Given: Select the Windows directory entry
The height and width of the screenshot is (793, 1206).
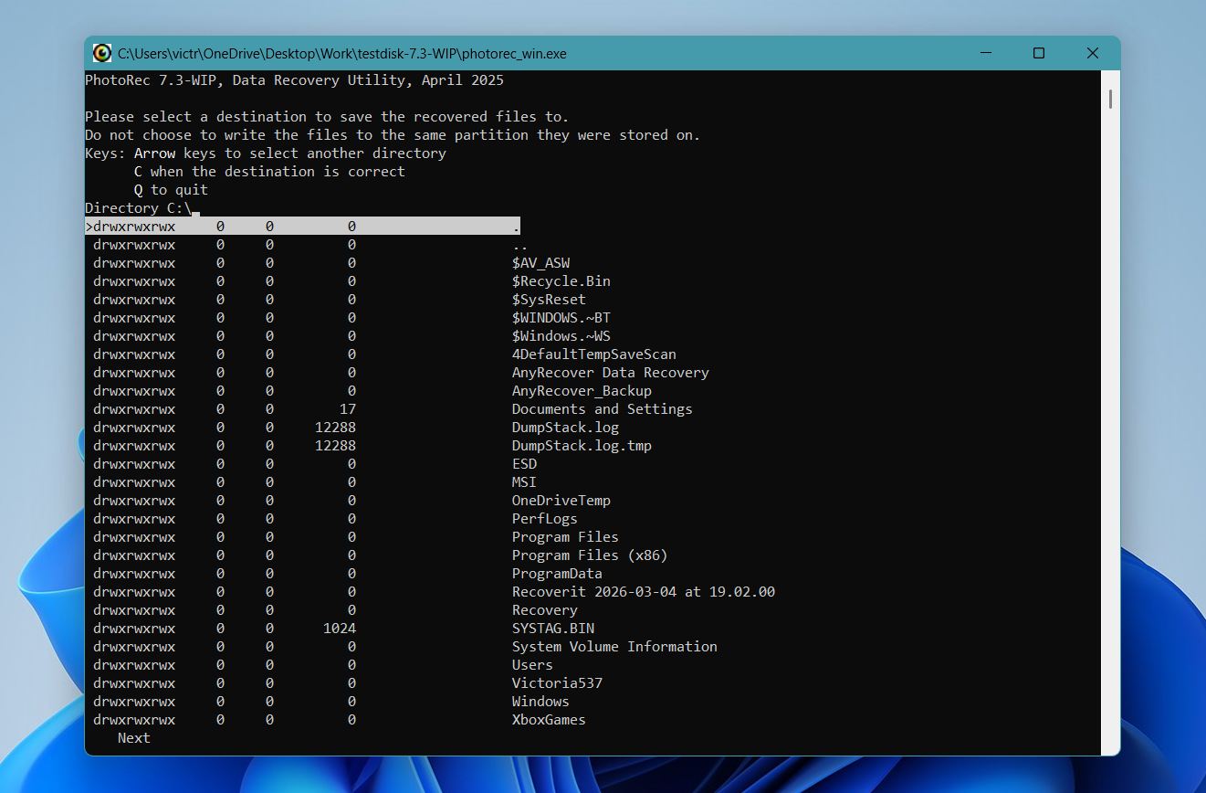Looking at the screenshot, I should (x=540, y=701).
